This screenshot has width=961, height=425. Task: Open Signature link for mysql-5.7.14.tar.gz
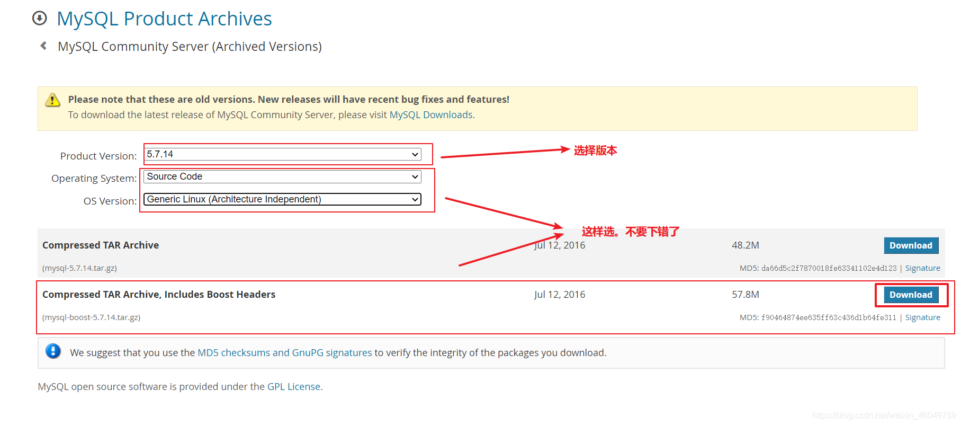pos(922,268)
